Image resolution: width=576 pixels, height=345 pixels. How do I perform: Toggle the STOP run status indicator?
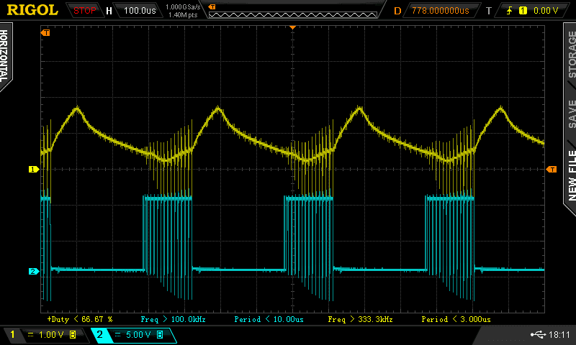pyautogui.click(x=85, y=11)
